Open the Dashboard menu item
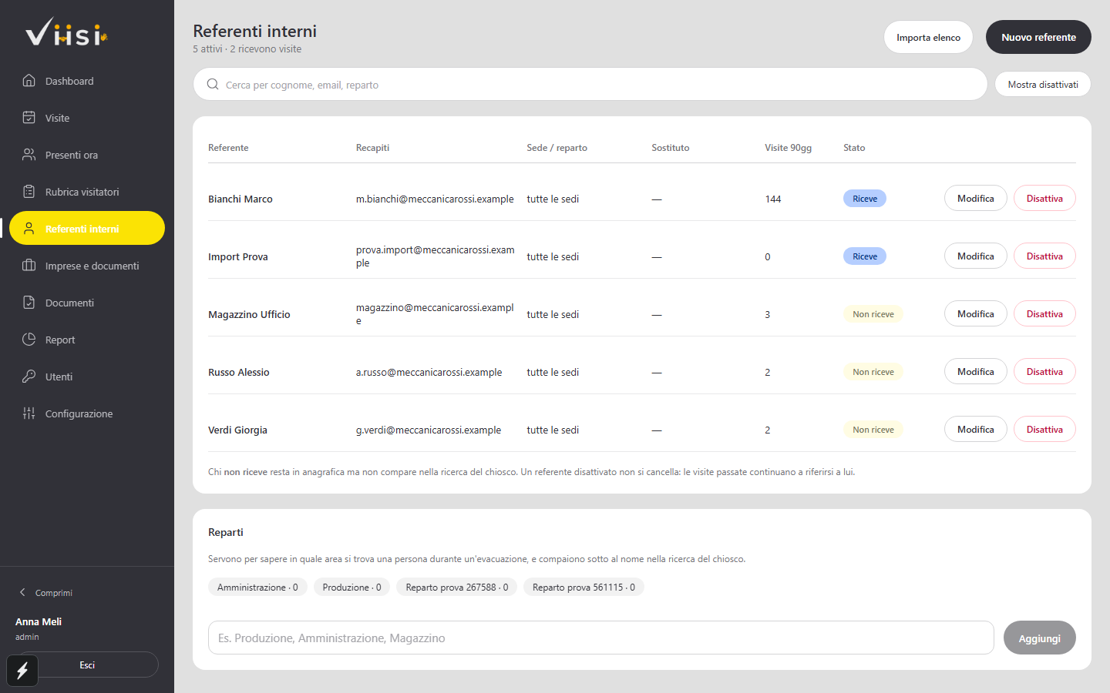Viewport: 1110px width, 693px height. point(87,81)
